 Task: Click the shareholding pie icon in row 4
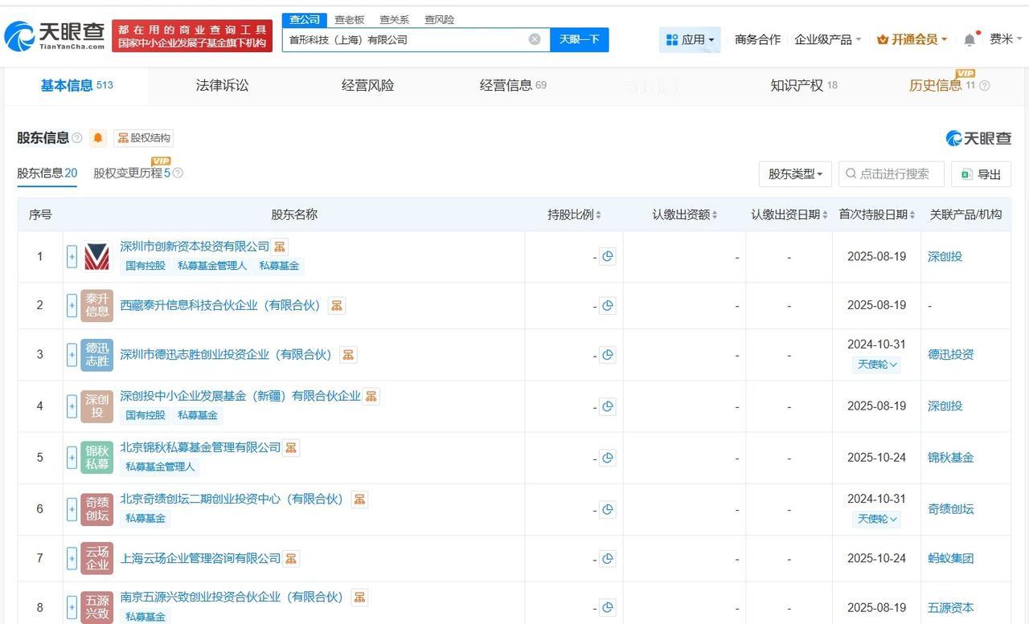coord(608,406)
